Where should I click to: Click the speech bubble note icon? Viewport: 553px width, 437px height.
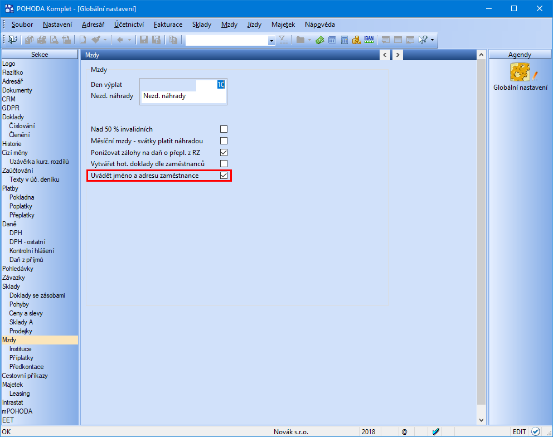click(385, 40)
